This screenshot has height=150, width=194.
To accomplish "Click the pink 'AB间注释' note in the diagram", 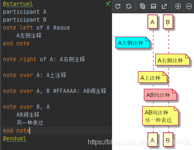I will (x=161, y=95).
